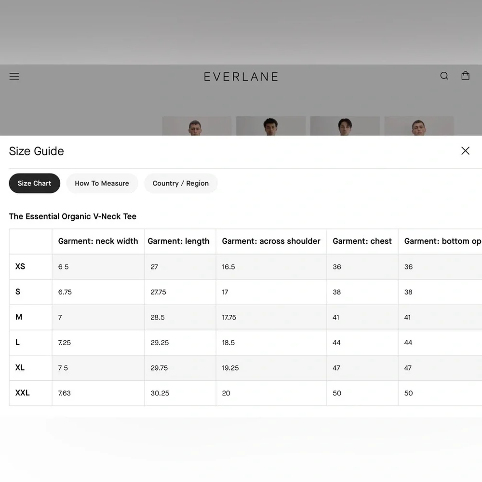Screen dimensions: 482x482
Task: Switch to How To Measure tab
Action: click(x=102, y=183)
